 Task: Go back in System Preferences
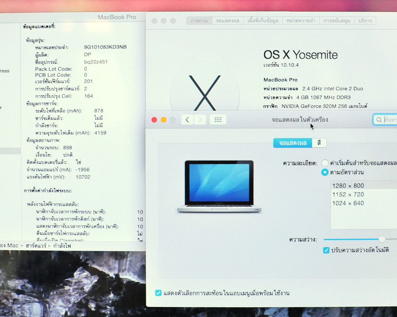click(x=187, y=120)
